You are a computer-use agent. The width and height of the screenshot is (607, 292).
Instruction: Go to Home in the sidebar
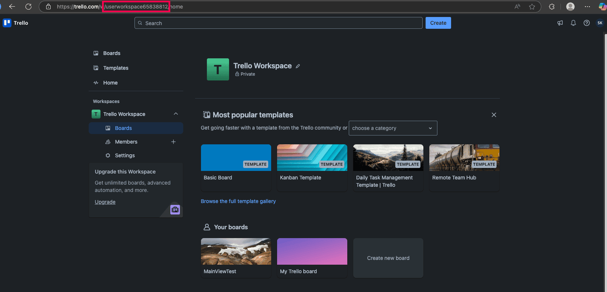[136, 83]
